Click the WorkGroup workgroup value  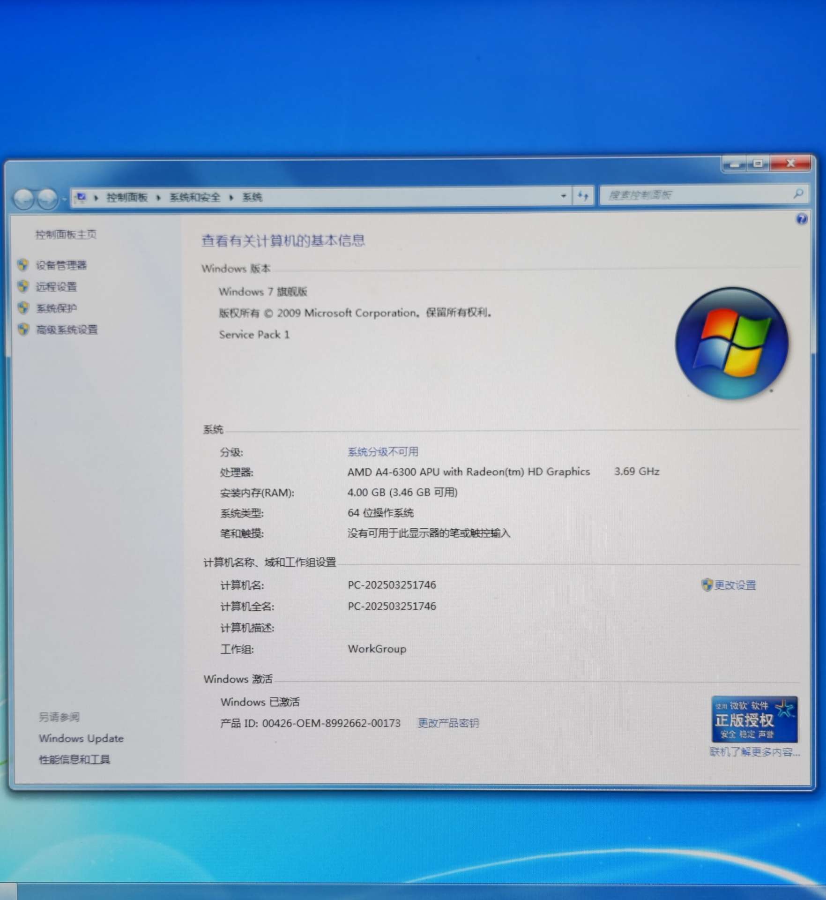[377, 649]
